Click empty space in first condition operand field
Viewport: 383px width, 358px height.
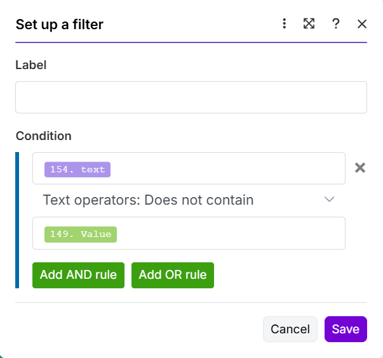pyautogui.click(x=229, y=169)
